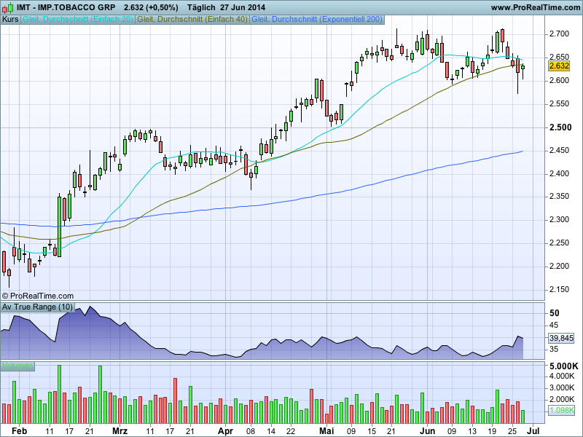Open the Volumen panel label

tap(17, 366)
